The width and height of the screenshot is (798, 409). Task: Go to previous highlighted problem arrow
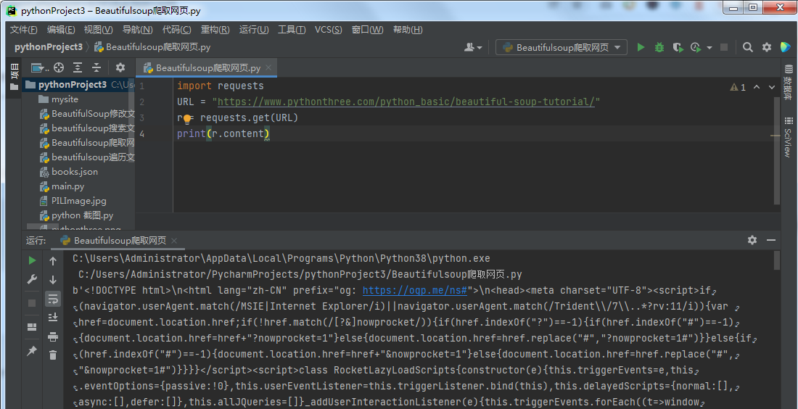[757, 87]
